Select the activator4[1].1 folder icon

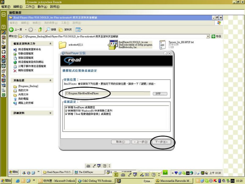tap(62, 45)
